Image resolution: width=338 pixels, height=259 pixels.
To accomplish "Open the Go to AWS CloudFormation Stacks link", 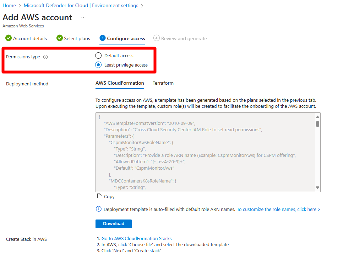I will pos(136,238).
